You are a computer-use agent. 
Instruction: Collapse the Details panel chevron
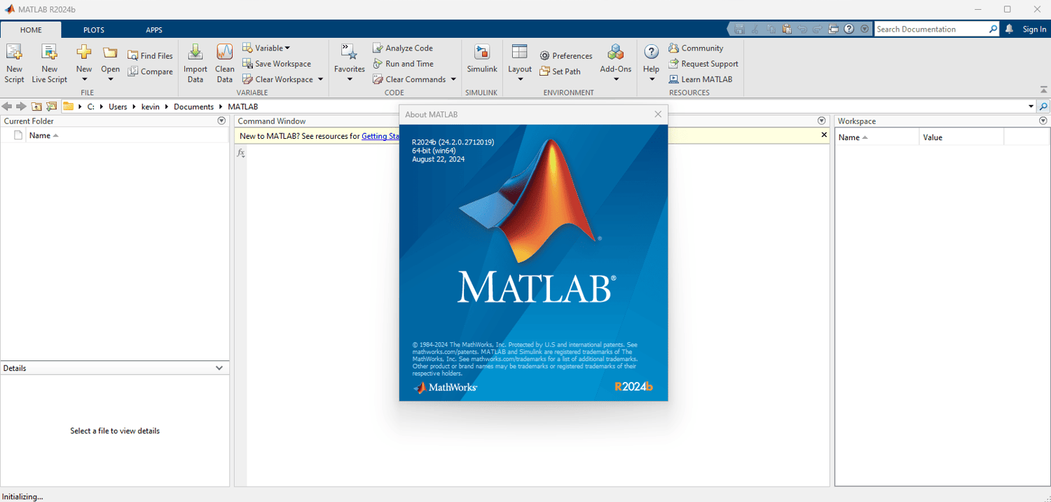pos(219,368)
